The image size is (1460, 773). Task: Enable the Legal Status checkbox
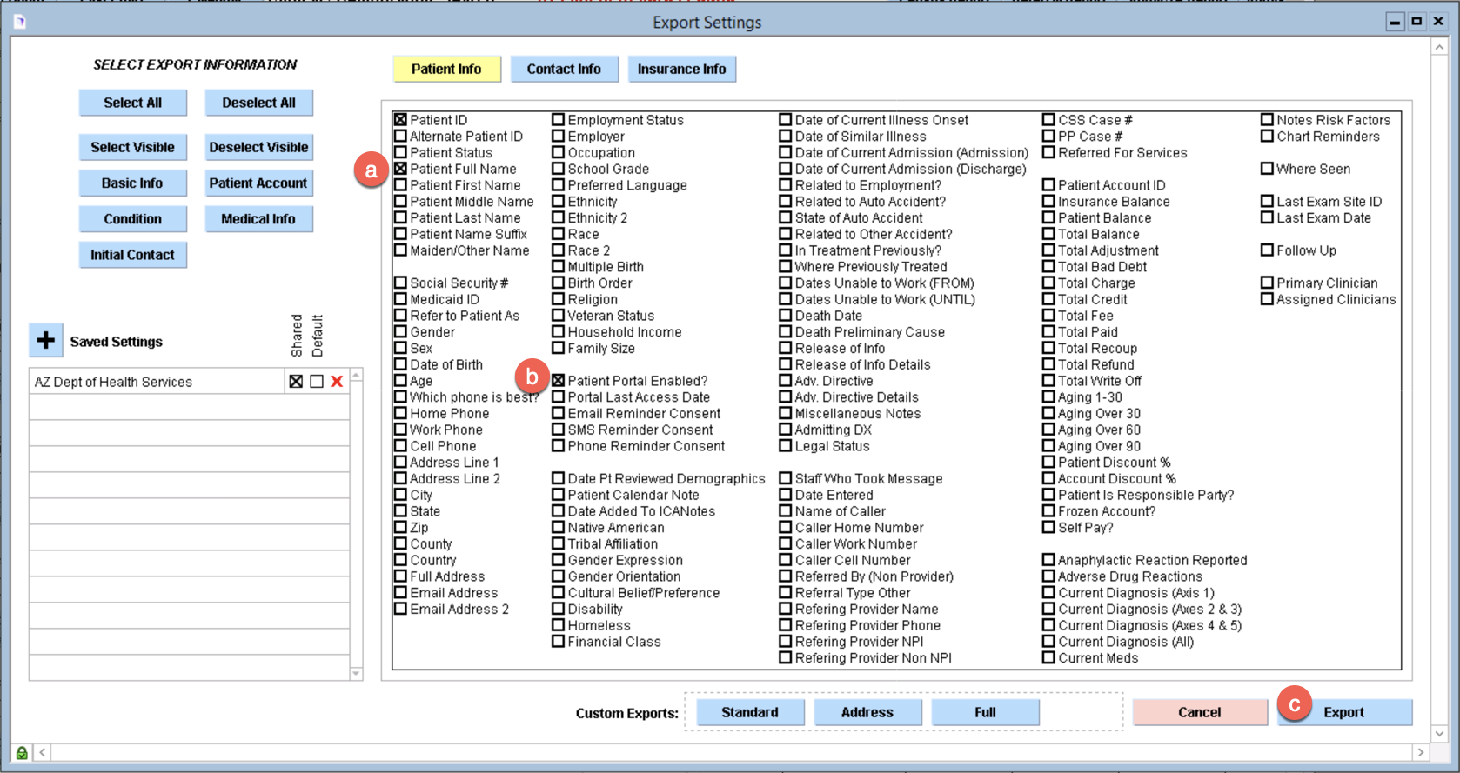786,446
